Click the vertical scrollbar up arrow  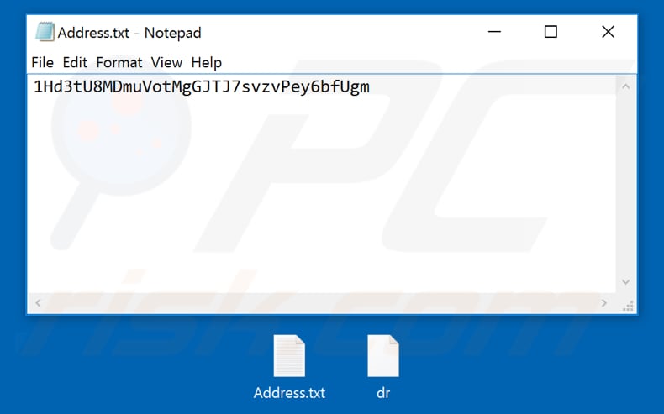(626, 86)
